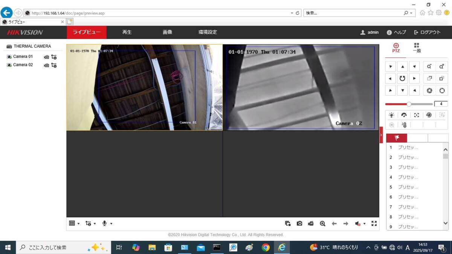Go to the previous page of live view

334,224
